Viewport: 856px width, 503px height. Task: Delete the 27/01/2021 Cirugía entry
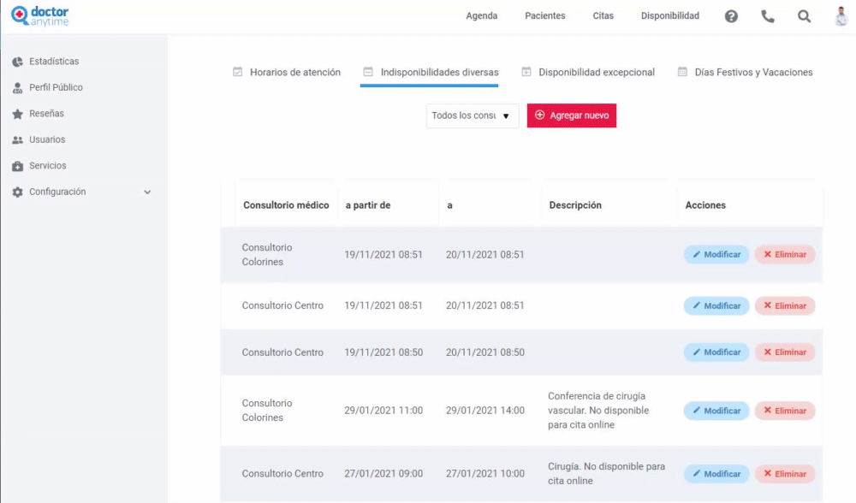[x=784, y=474]
